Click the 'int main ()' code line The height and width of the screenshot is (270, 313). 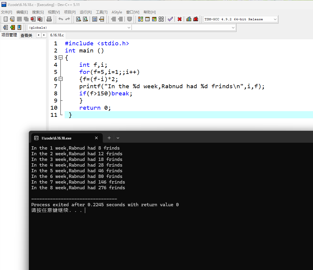point(85,51)
